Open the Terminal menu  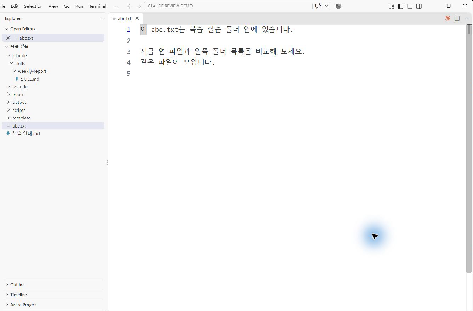pyautogui.click(x=98, y=6)
